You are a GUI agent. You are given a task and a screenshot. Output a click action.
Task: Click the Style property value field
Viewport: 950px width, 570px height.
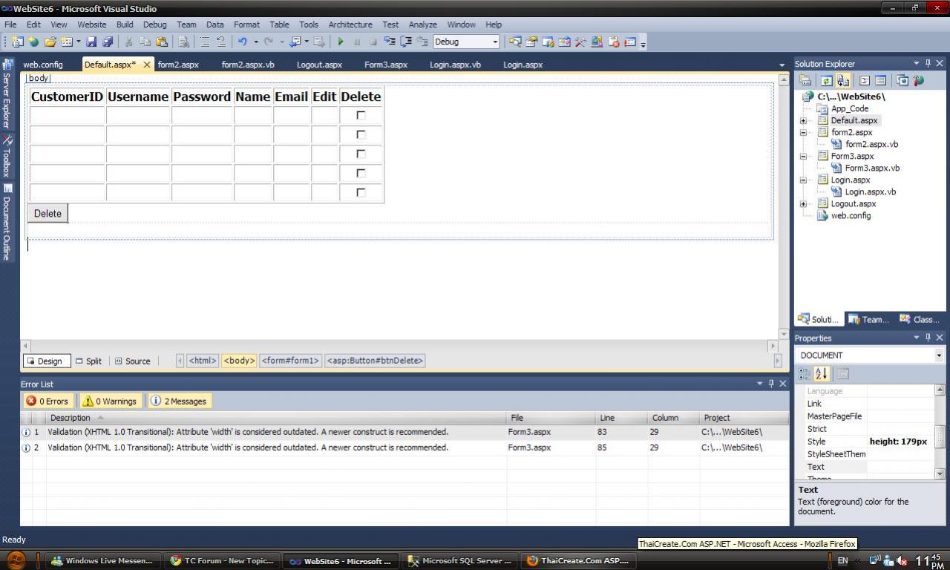900,442
